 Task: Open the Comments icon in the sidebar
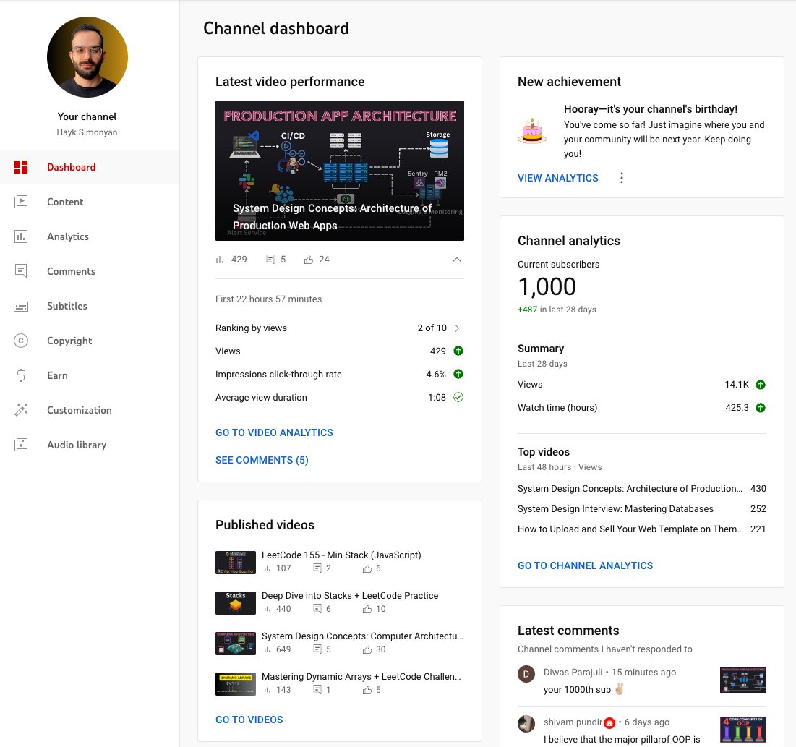[21, 271]
